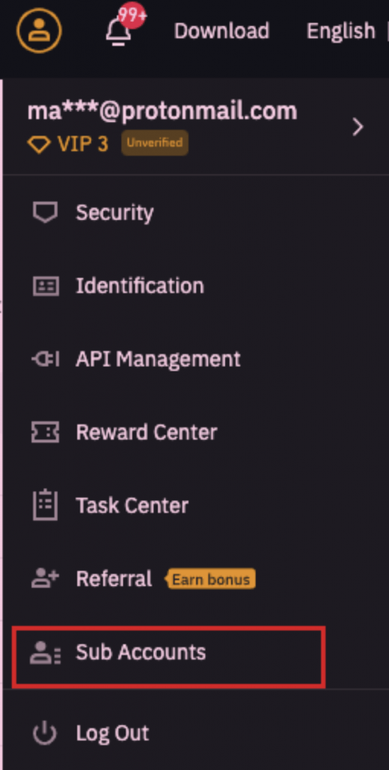Expand account details chevron arrow
Image resolution: width=389 pixels, height=770 pixels.
pos(358,127)
